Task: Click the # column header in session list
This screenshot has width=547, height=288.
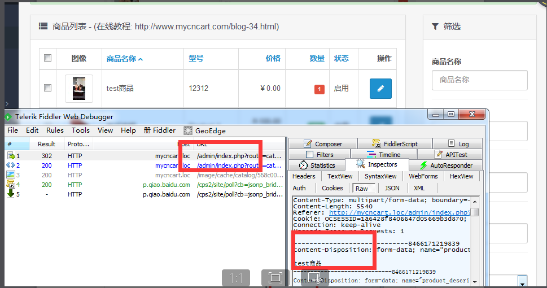Action: click(16, 144)
